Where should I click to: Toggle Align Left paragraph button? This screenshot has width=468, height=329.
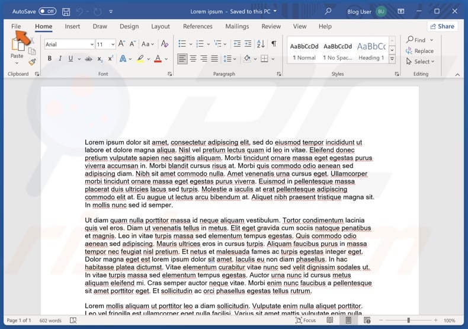[182, 59]
